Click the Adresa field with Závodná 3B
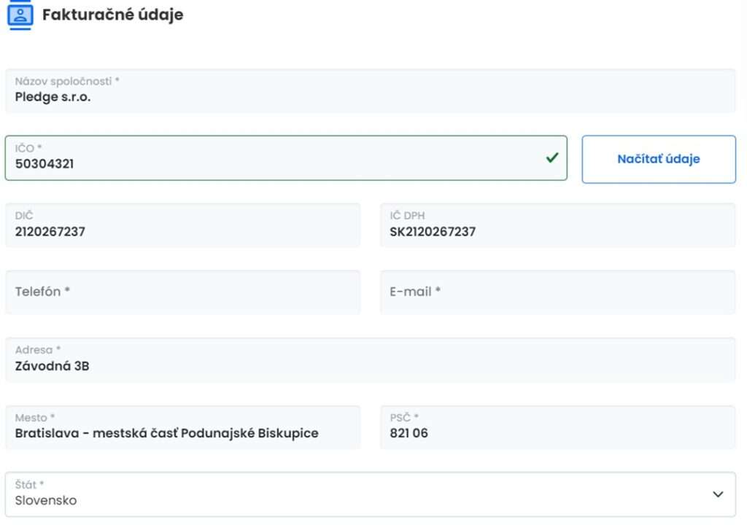 tap(370, 360)
